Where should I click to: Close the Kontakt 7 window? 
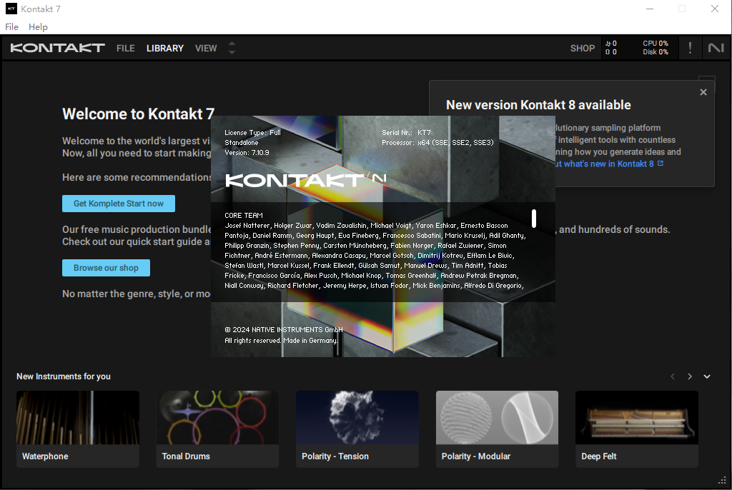point(714,9)
